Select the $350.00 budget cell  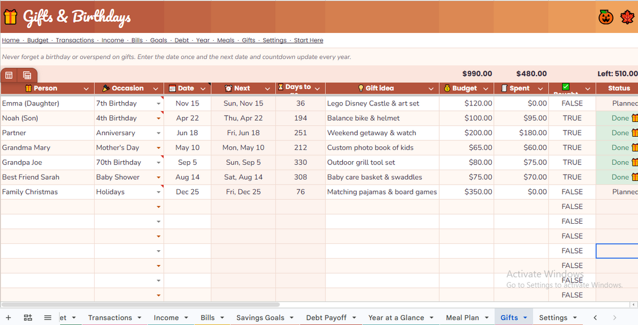pyautogui.click(x=467, y=192)
